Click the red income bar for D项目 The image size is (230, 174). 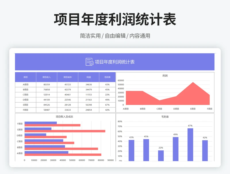point(46,137)
